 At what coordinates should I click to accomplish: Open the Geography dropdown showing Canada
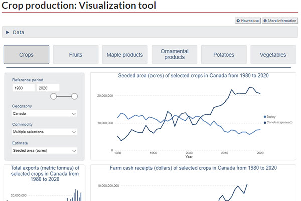45,114
